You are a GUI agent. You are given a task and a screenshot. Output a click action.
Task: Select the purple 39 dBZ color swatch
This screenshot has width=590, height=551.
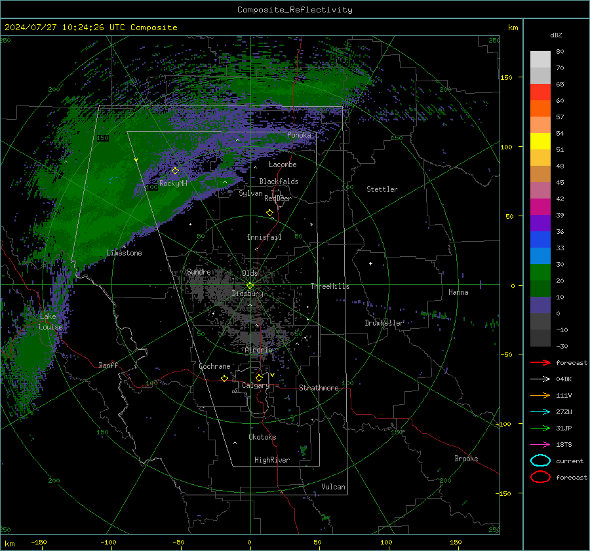540,223
